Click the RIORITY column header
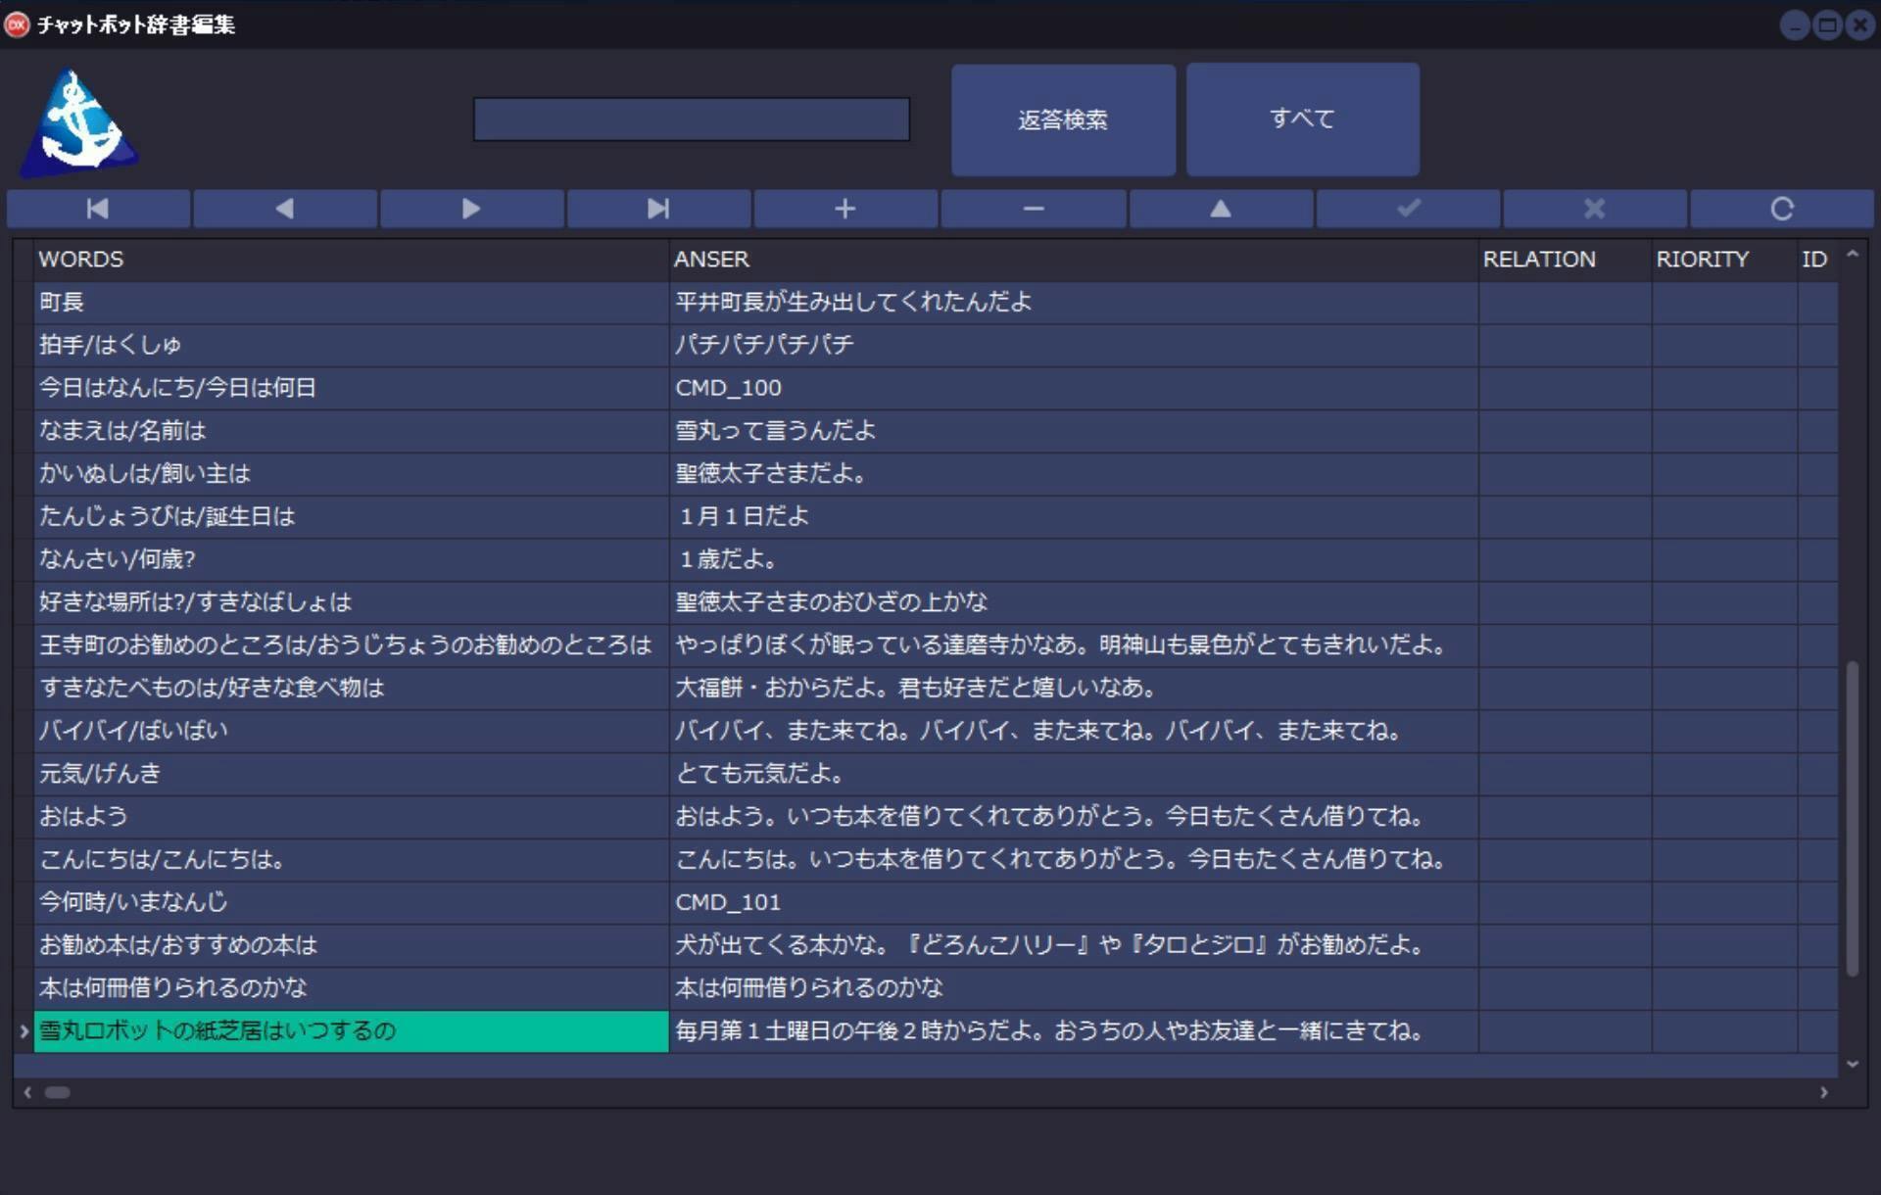 pos(1724,260)
